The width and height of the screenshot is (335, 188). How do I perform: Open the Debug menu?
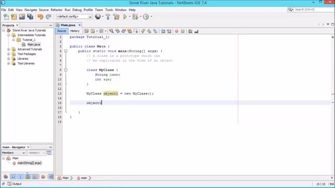77,10
